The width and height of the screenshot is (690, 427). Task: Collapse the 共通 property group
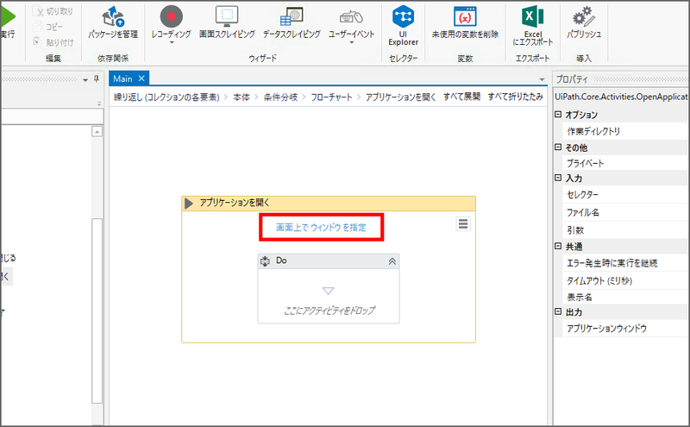click(x=558, y=246)
